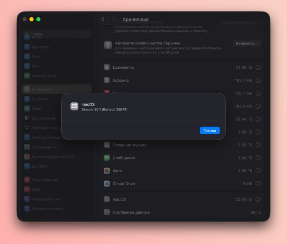Go forward with the right chevron

(113, 19)
